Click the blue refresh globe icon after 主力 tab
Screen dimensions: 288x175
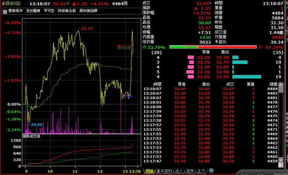[211, 171]
